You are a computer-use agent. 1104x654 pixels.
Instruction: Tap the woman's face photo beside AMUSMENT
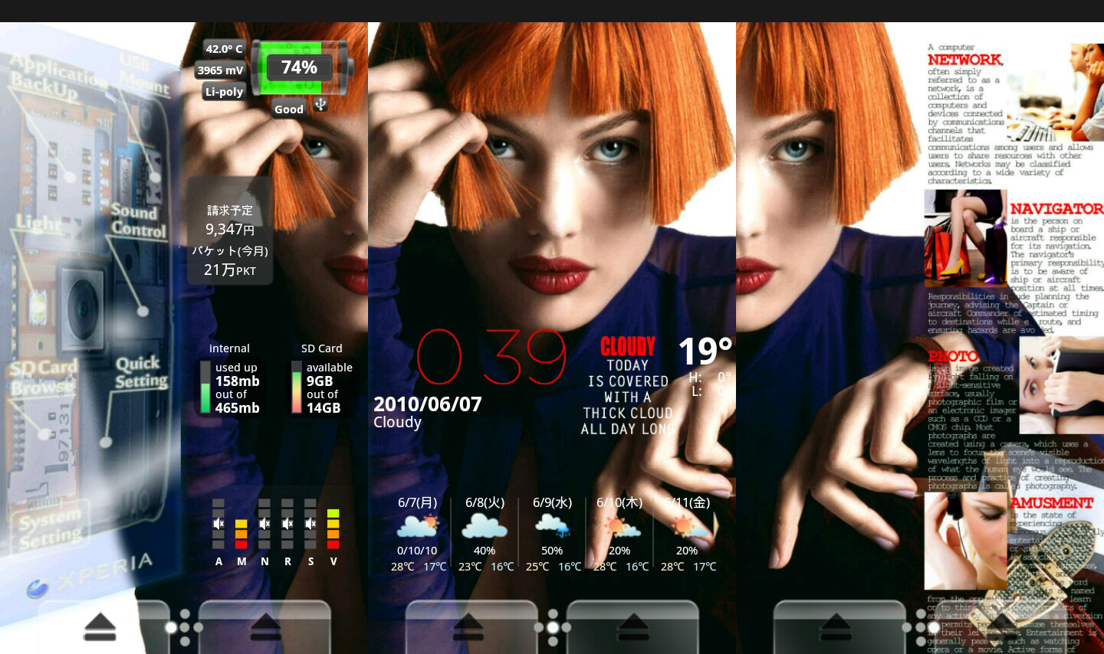tap(965, 541)
